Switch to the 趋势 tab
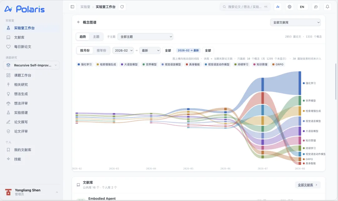Image resolution: width=338 pixels, height=201 pixels. pos(83,37)
